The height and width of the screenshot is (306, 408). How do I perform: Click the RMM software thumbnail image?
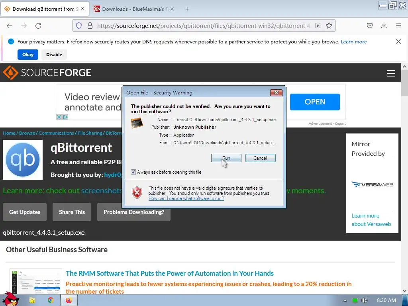(x=36, y=282)
